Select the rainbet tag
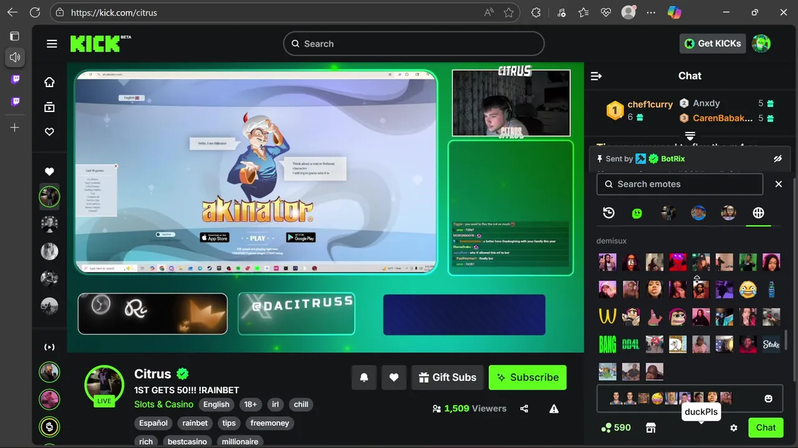 195,423
